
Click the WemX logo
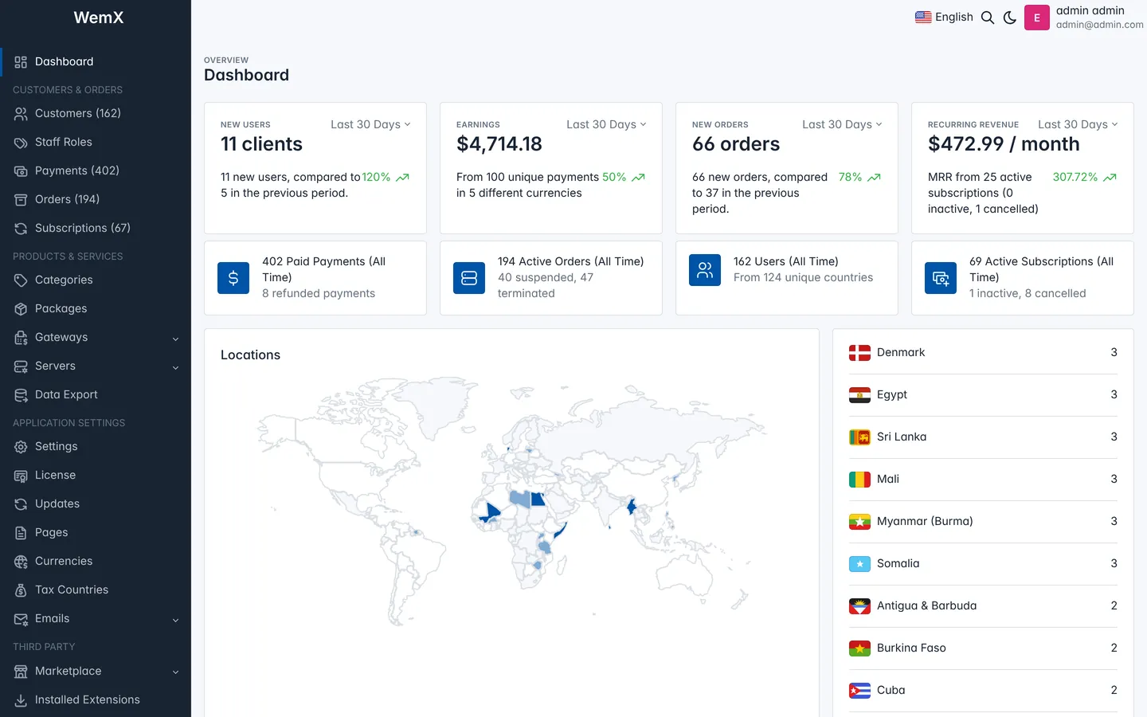[x=99, y=18]
